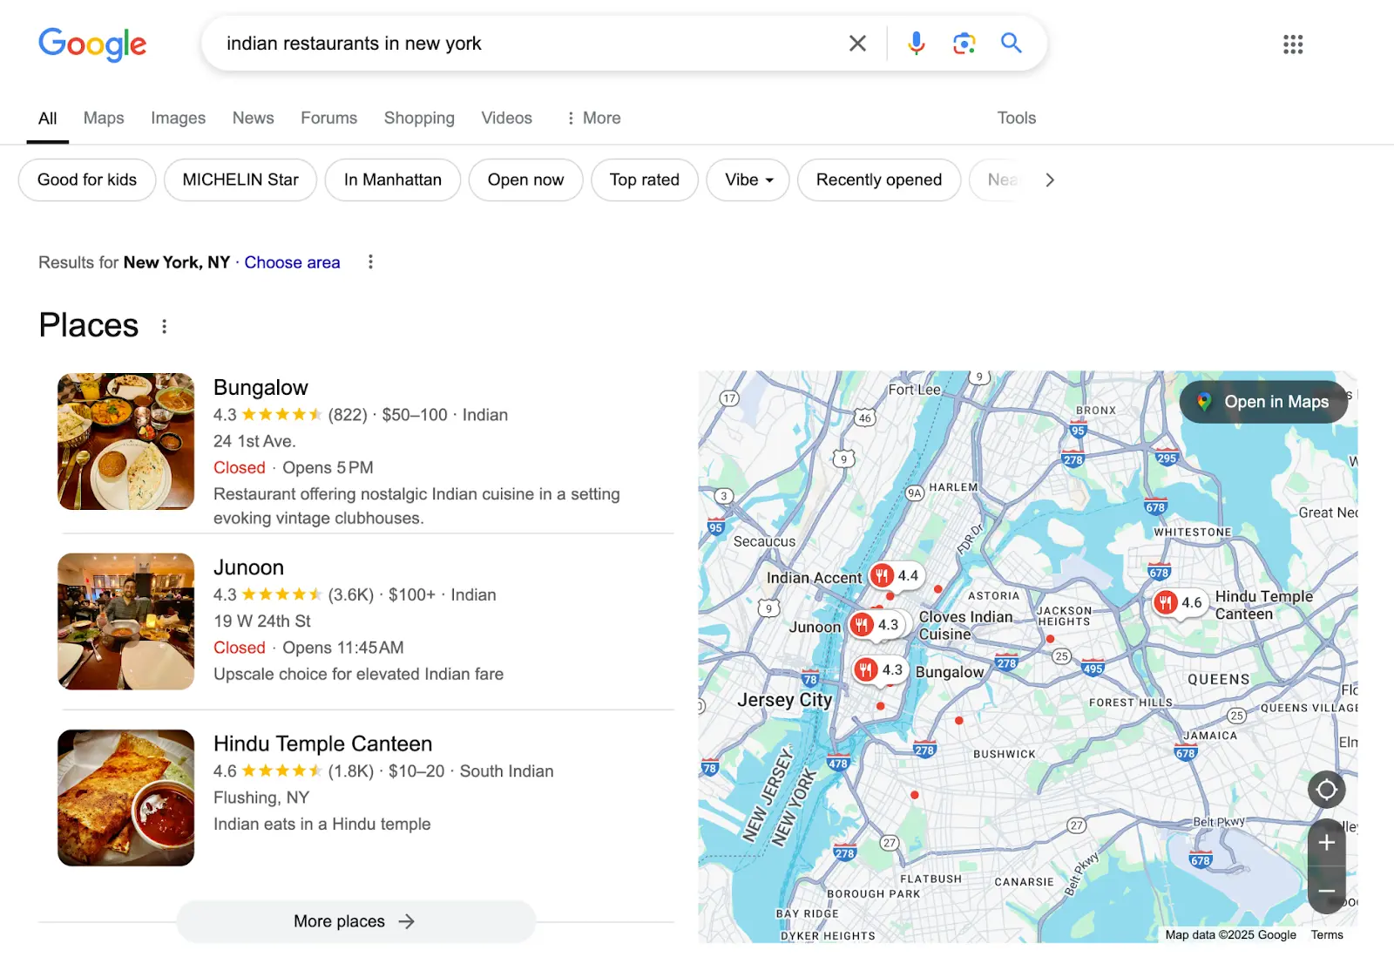1394x964 pixels.
Task: Click the search magnifier icon
Action: point(1011,43)
